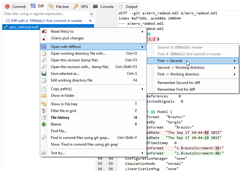Expand the Sort by submenu arrow
240x171 pixels.
pyautogui.click(x=143, y=153)
